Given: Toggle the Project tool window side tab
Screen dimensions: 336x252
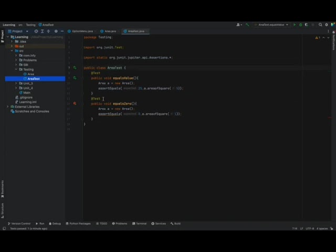Looking at the screenshot, I should pyautogui.click(x=3, y=36).
